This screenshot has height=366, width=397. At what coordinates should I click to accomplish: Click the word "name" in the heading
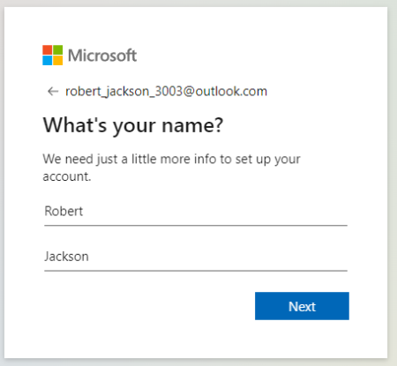pos(185,126)
